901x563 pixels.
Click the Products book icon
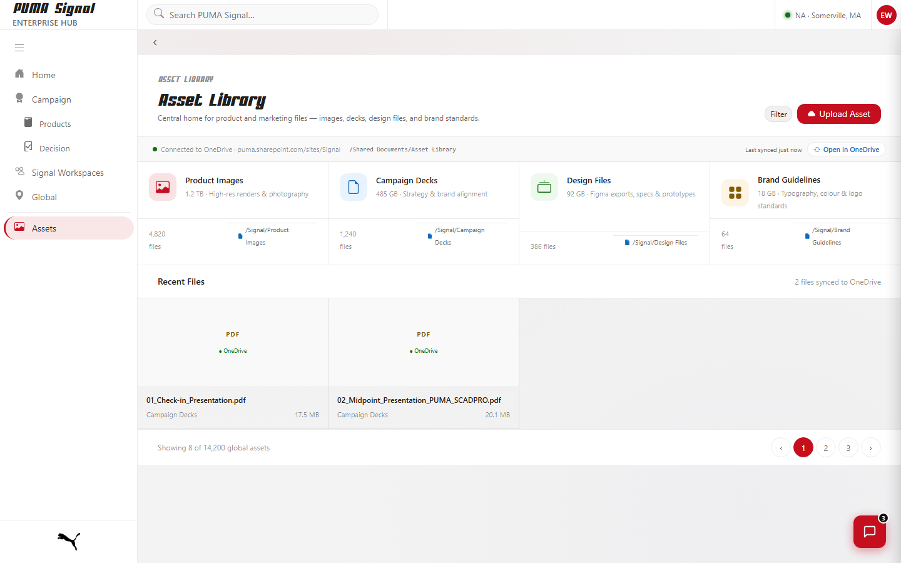(x=28, y=122)
